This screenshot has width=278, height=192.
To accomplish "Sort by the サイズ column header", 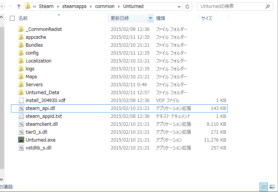I will point(207,18).
